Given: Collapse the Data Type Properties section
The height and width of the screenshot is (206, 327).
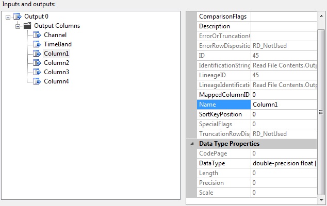Looking at the screenshot, I should point(192,144).
